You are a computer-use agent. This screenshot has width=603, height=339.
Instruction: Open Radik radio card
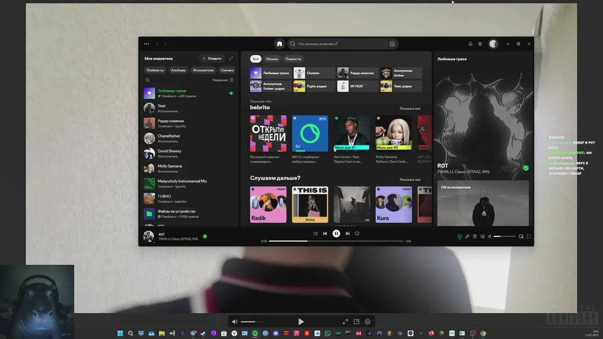(x=268, y=204)
